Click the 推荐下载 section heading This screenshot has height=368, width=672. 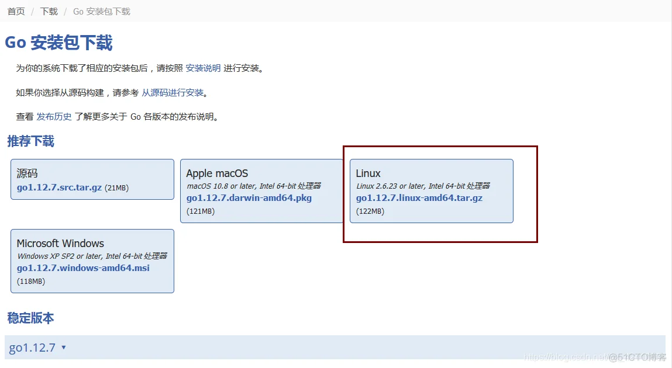31,141
